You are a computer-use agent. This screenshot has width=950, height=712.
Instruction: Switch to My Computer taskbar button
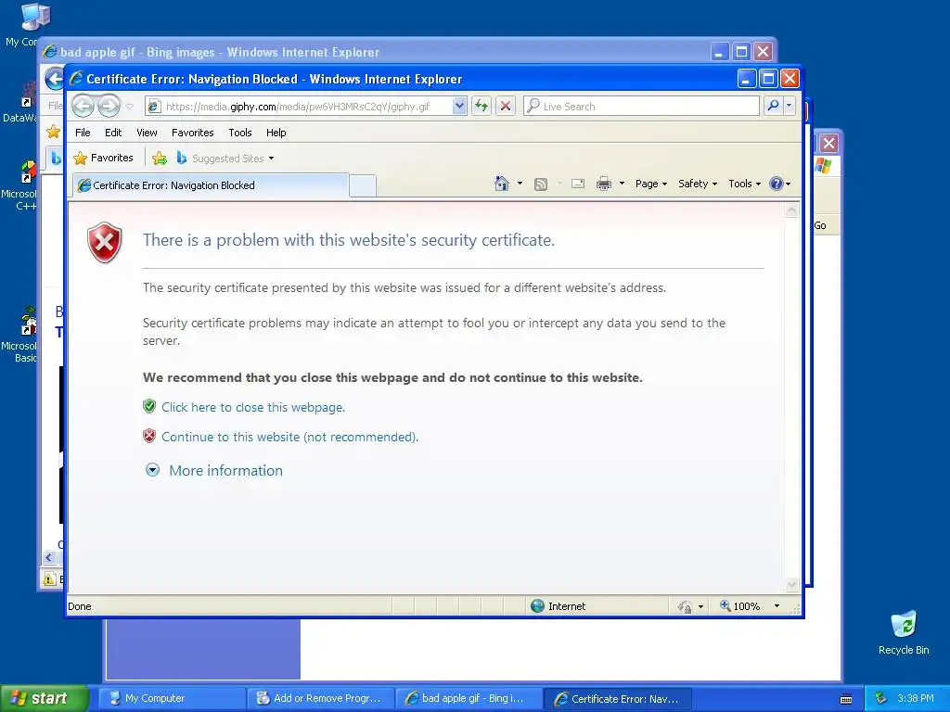[x=173, y=698]
